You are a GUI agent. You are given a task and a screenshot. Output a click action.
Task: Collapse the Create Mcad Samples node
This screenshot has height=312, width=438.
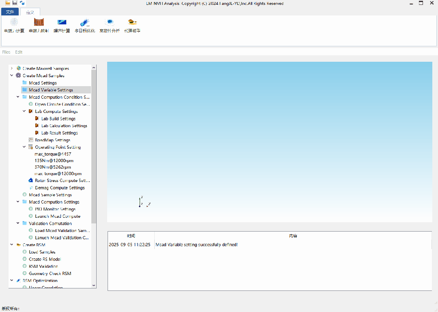point(12,76)
